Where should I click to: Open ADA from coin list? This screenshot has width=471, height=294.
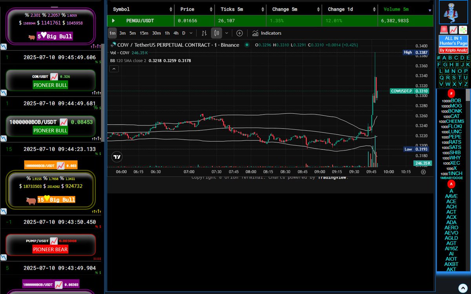[451, 222]
